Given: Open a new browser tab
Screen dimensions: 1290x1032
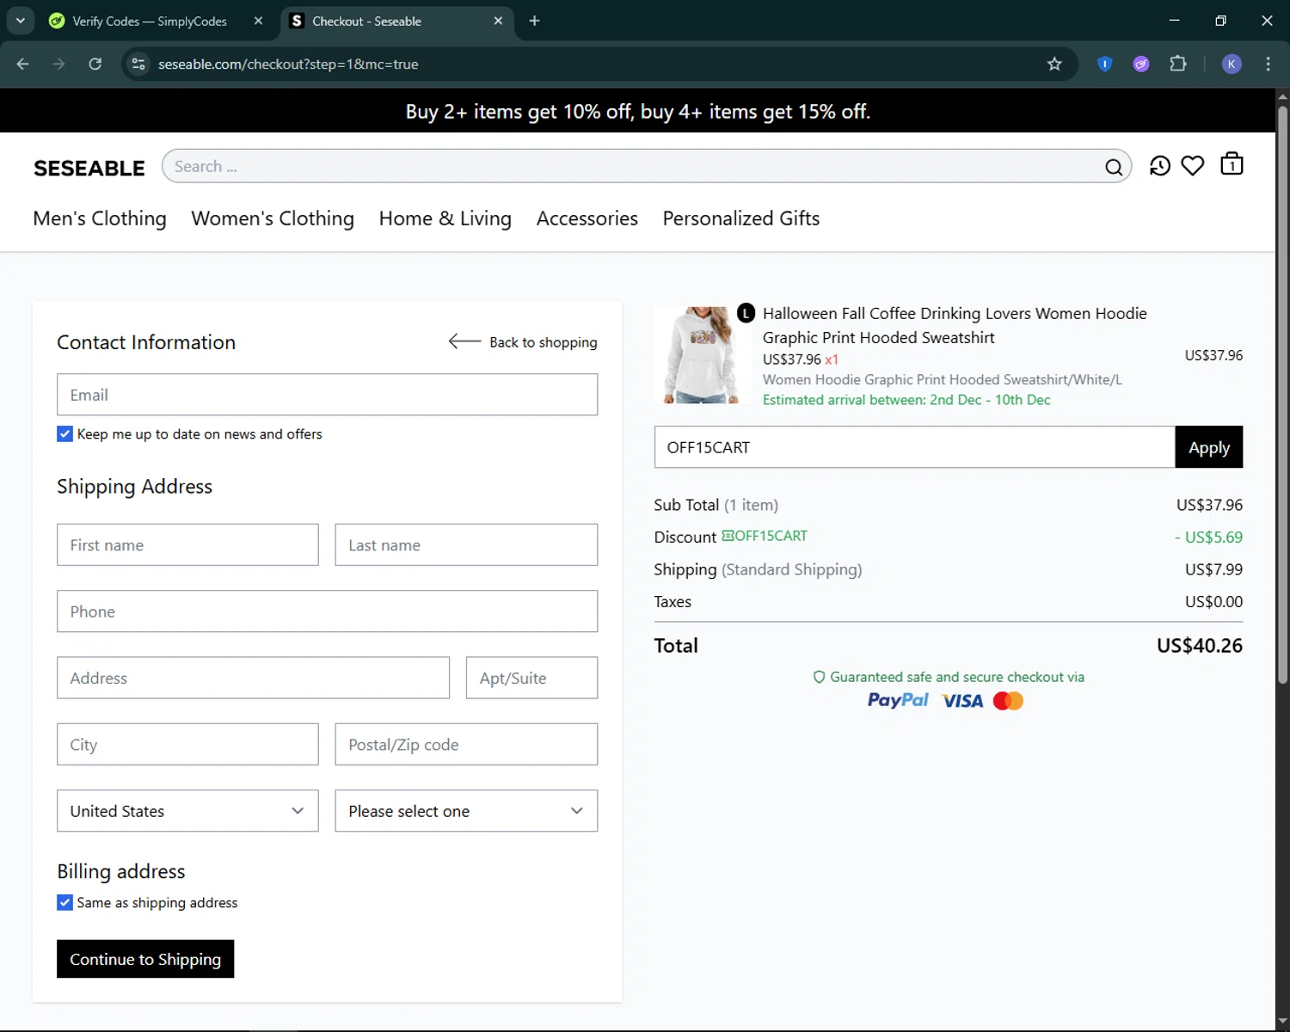Looking at the screenshot, I should point(534,21).
